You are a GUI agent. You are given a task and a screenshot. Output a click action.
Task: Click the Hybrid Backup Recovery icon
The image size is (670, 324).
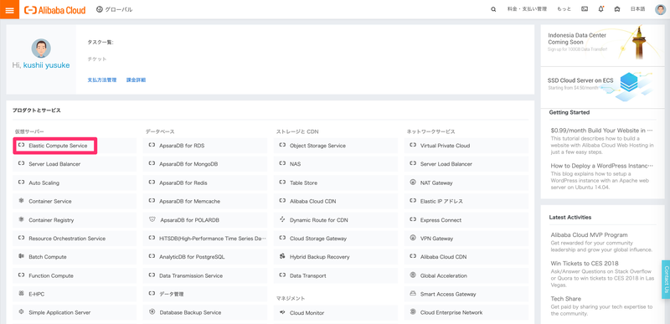tap(282, 256)
